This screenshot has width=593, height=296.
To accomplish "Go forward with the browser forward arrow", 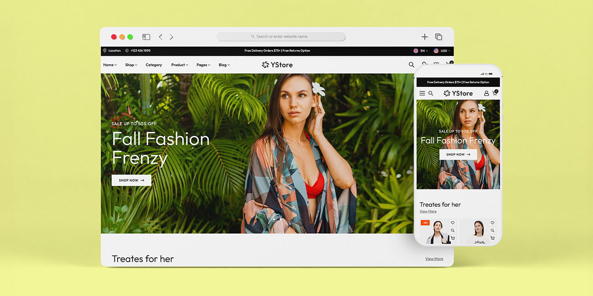I will 172,37.
